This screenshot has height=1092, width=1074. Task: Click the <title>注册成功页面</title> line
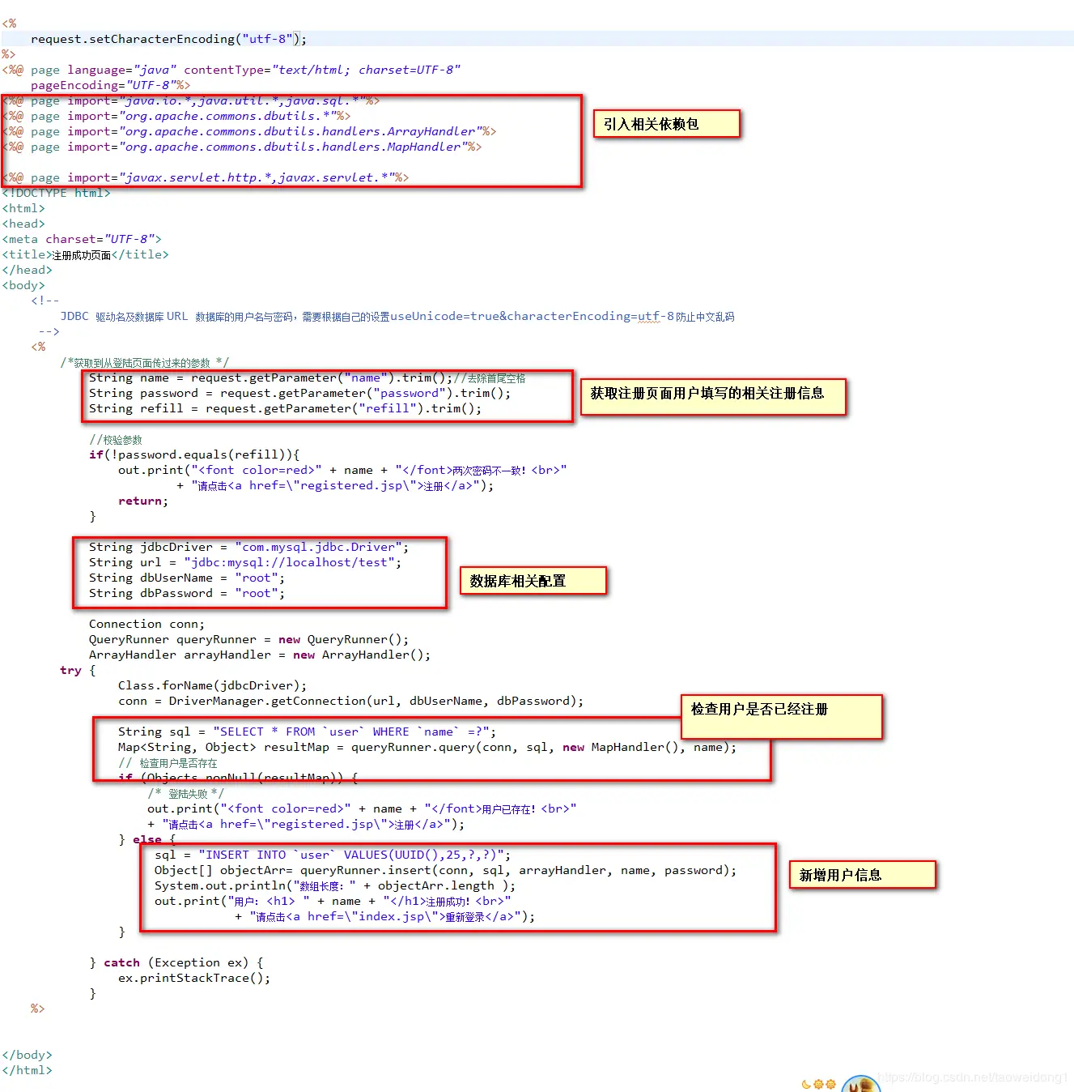coord(85,254)
